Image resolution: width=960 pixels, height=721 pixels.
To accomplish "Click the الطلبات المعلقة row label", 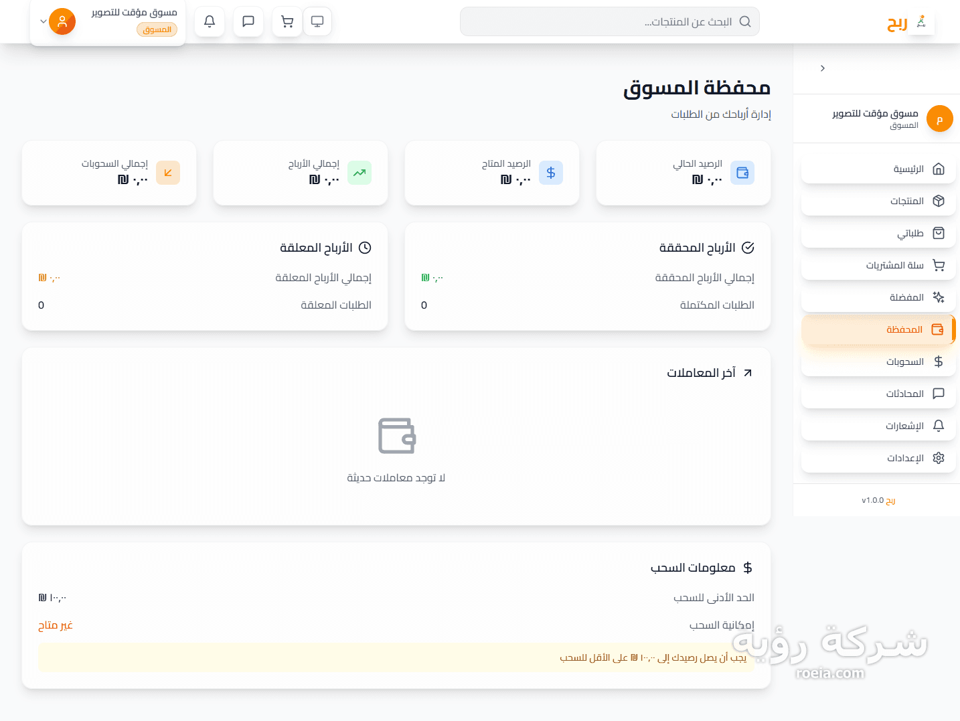I will tap(336, 305).
